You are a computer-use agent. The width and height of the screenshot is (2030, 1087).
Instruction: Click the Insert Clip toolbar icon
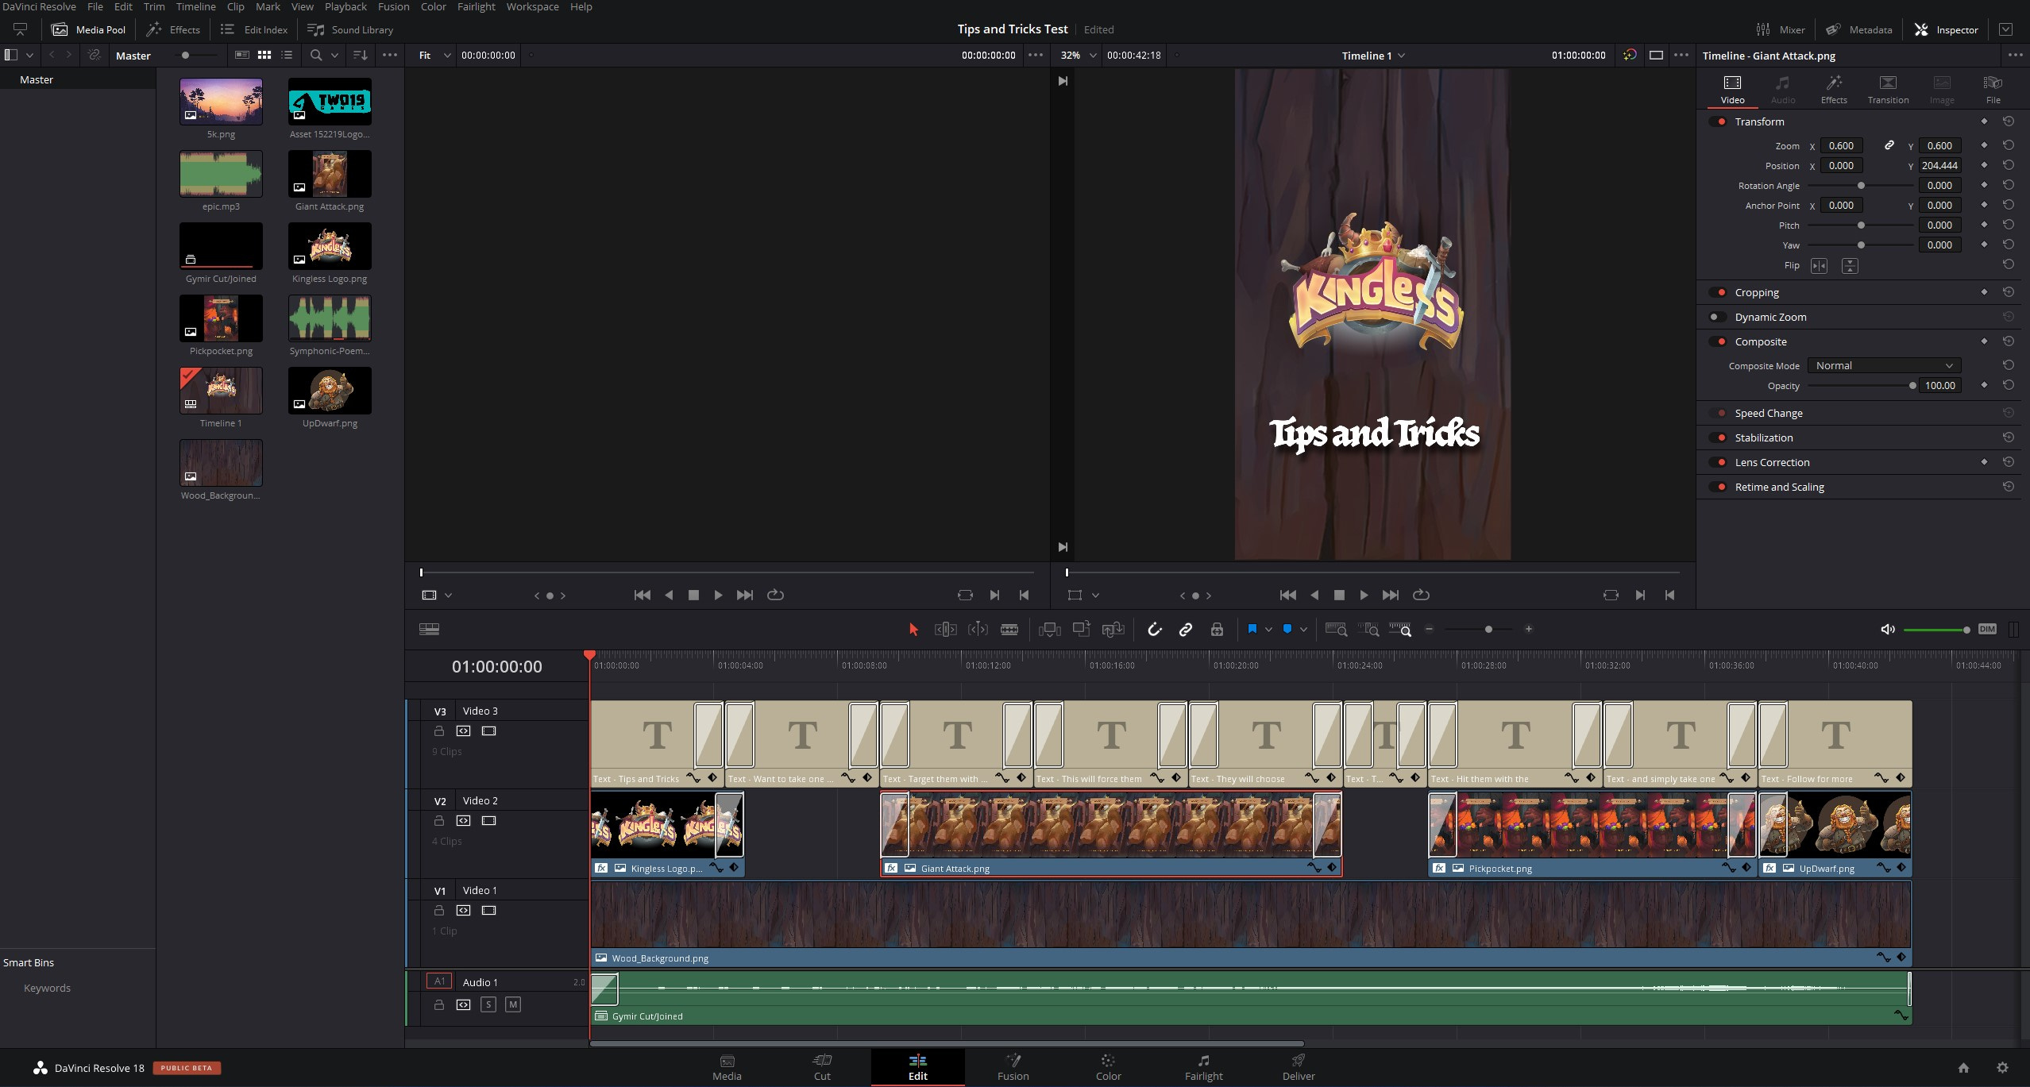tap(1049, 629)
